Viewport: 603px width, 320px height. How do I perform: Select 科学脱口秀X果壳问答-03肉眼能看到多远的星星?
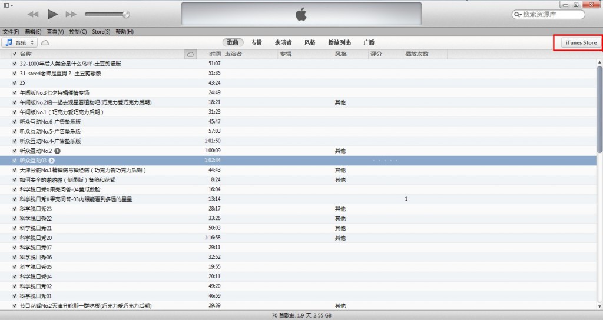pyautogui.click(x=76, y=199)
